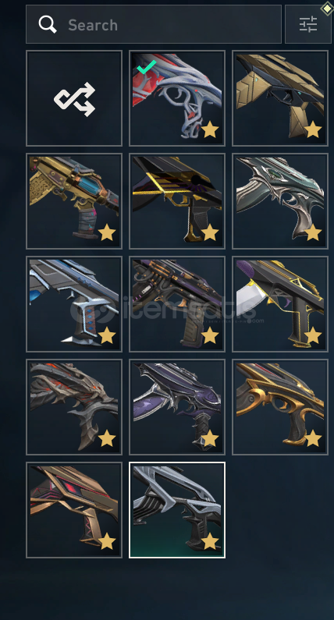
Task: Toggle favorite star on the highlighted silver skin
Action: (210, 541)
